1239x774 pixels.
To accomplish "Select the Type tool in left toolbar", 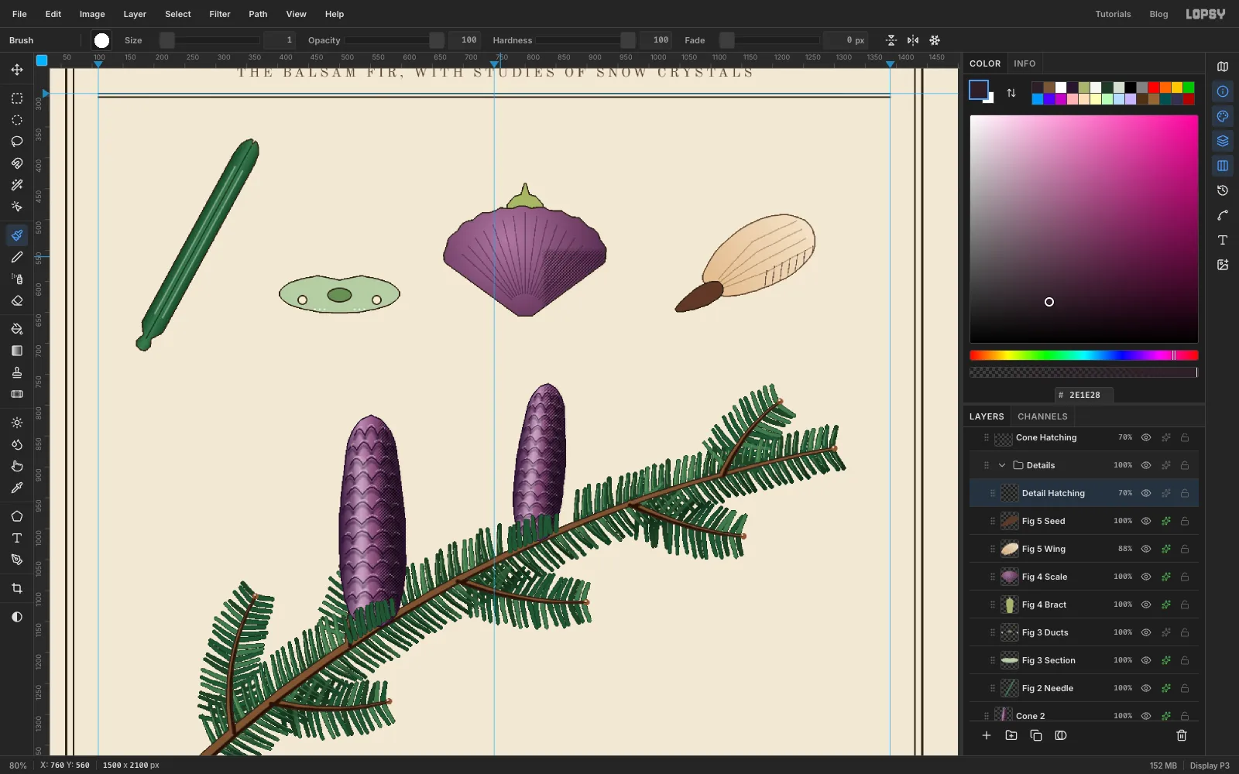I will (17, 538).
